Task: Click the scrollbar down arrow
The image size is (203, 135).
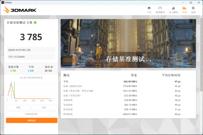Action: 201,133
